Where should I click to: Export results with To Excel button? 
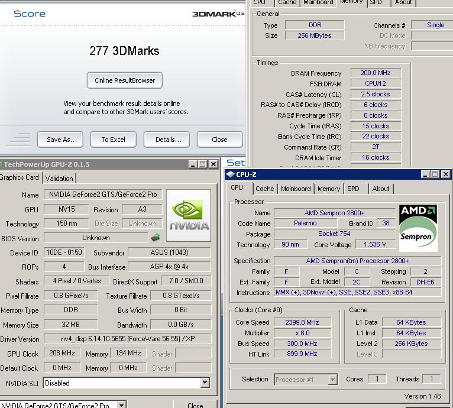[114, 140]
